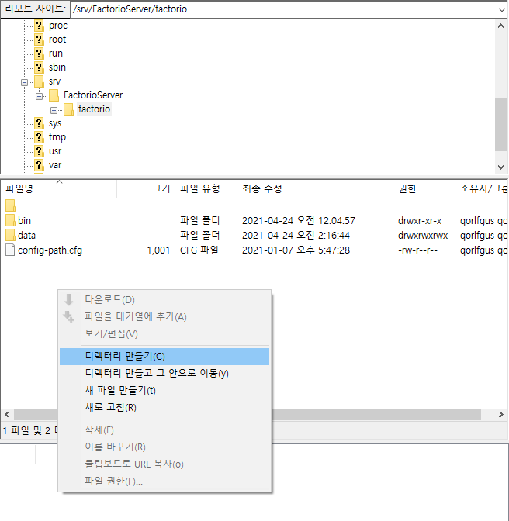Select the sbin folder in tree
Image resolution: width=509 pixels, height=521 pixels.
57,67
